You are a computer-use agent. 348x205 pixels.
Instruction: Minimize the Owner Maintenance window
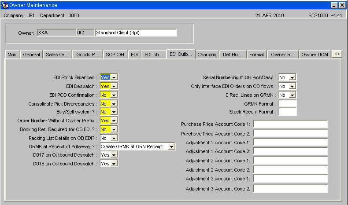334,5
